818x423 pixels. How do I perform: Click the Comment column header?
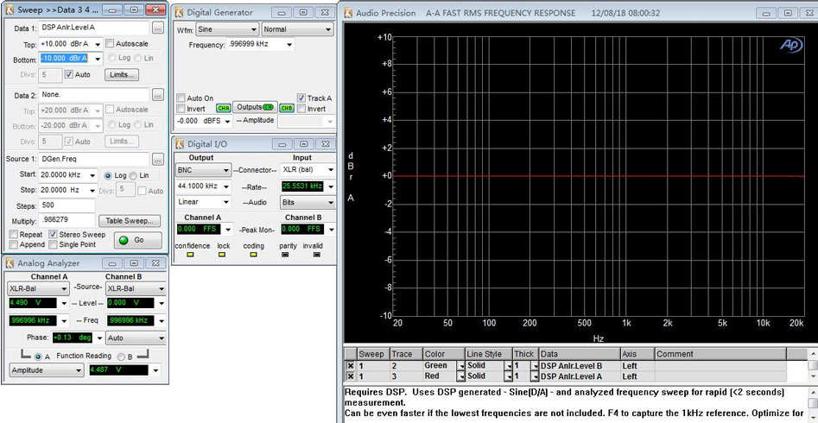point(720,354)
